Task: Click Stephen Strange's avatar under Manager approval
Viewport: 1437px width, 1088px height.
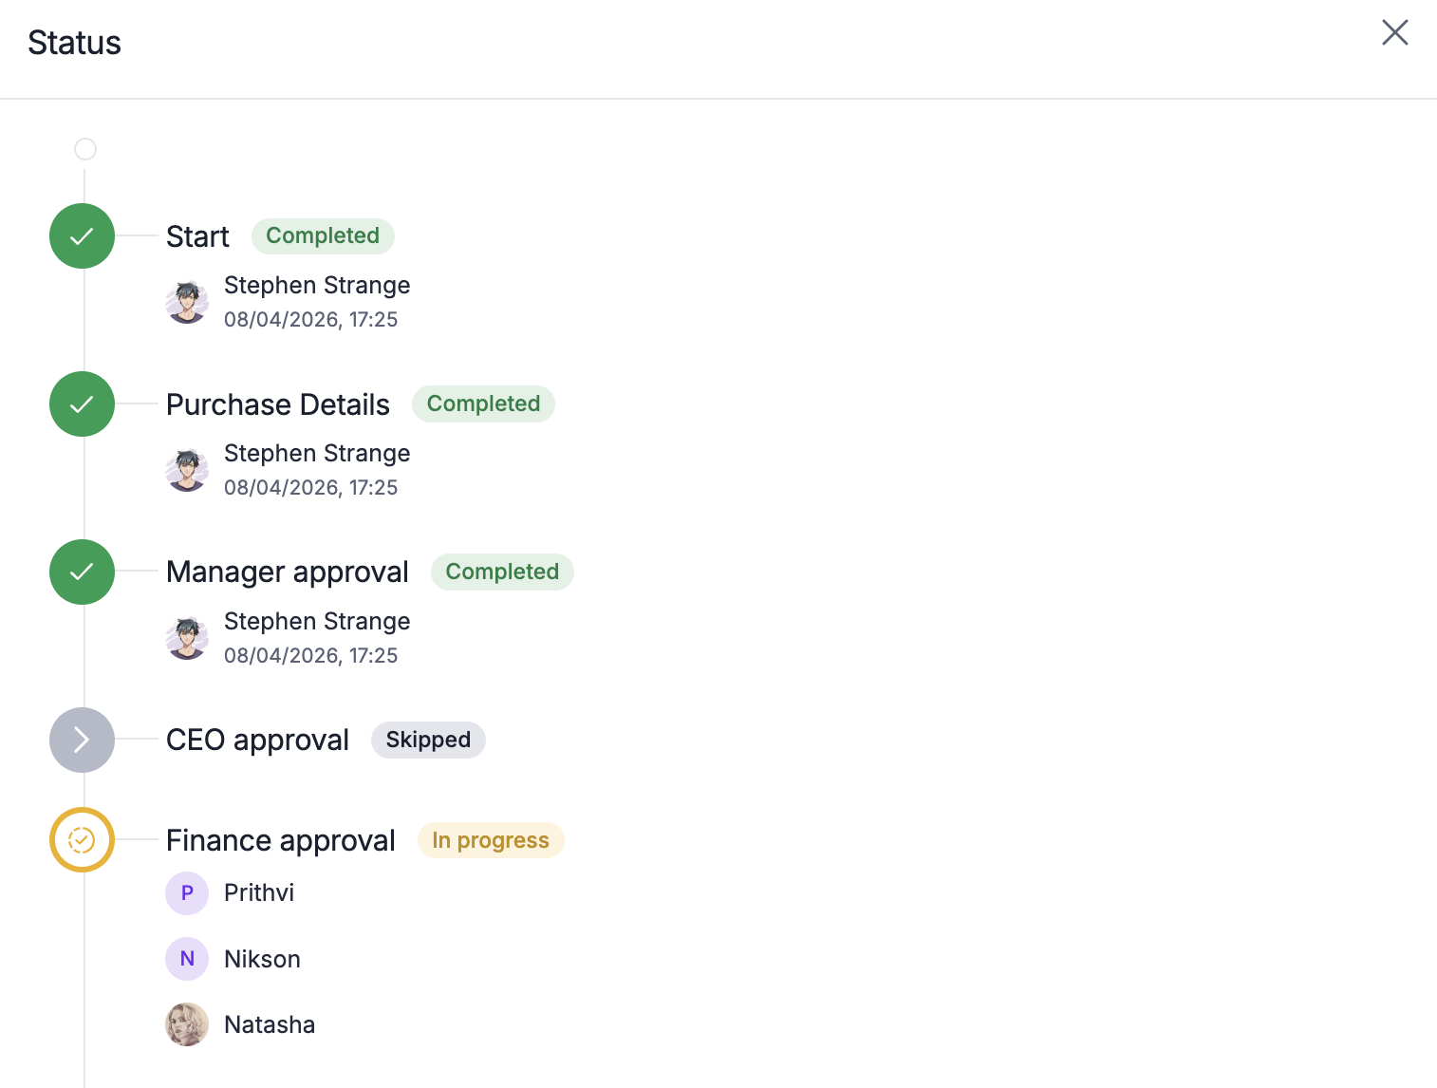Action: (187, 638)
